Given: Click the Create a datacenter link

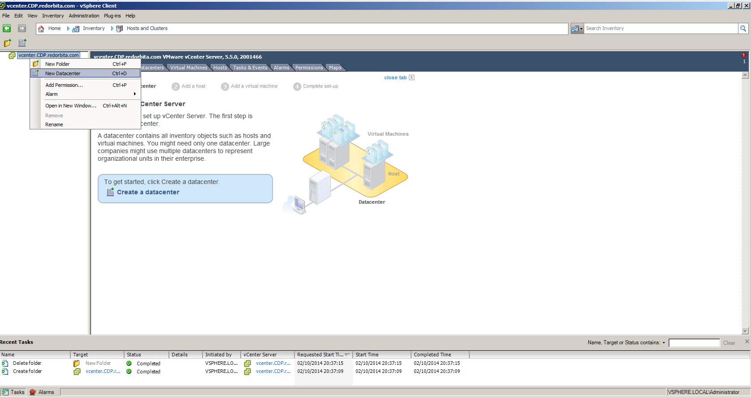Looking at the screenshot, I should (x=148, y=192).
